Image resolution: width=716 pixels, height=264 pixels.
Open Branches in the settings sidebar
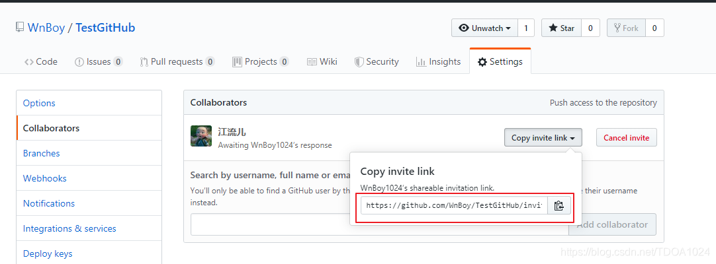89,153
